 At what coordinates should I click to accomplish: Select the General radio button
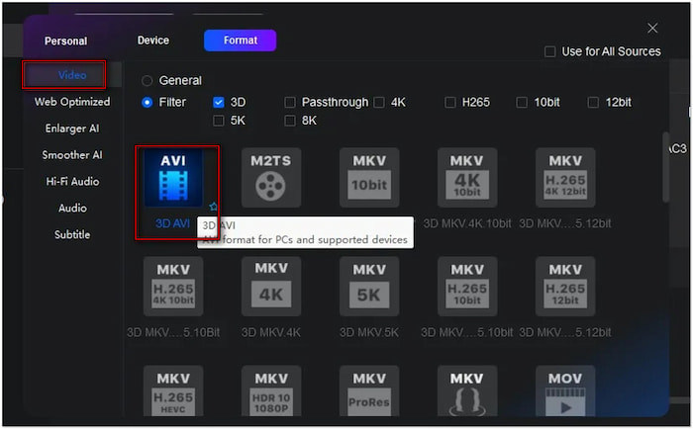tap(148, 81)
